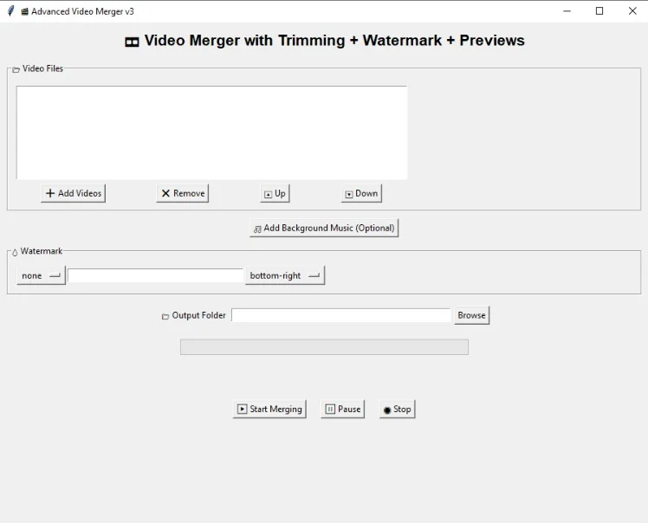Click the feather app icon in title bar

(x=10, y=11)
